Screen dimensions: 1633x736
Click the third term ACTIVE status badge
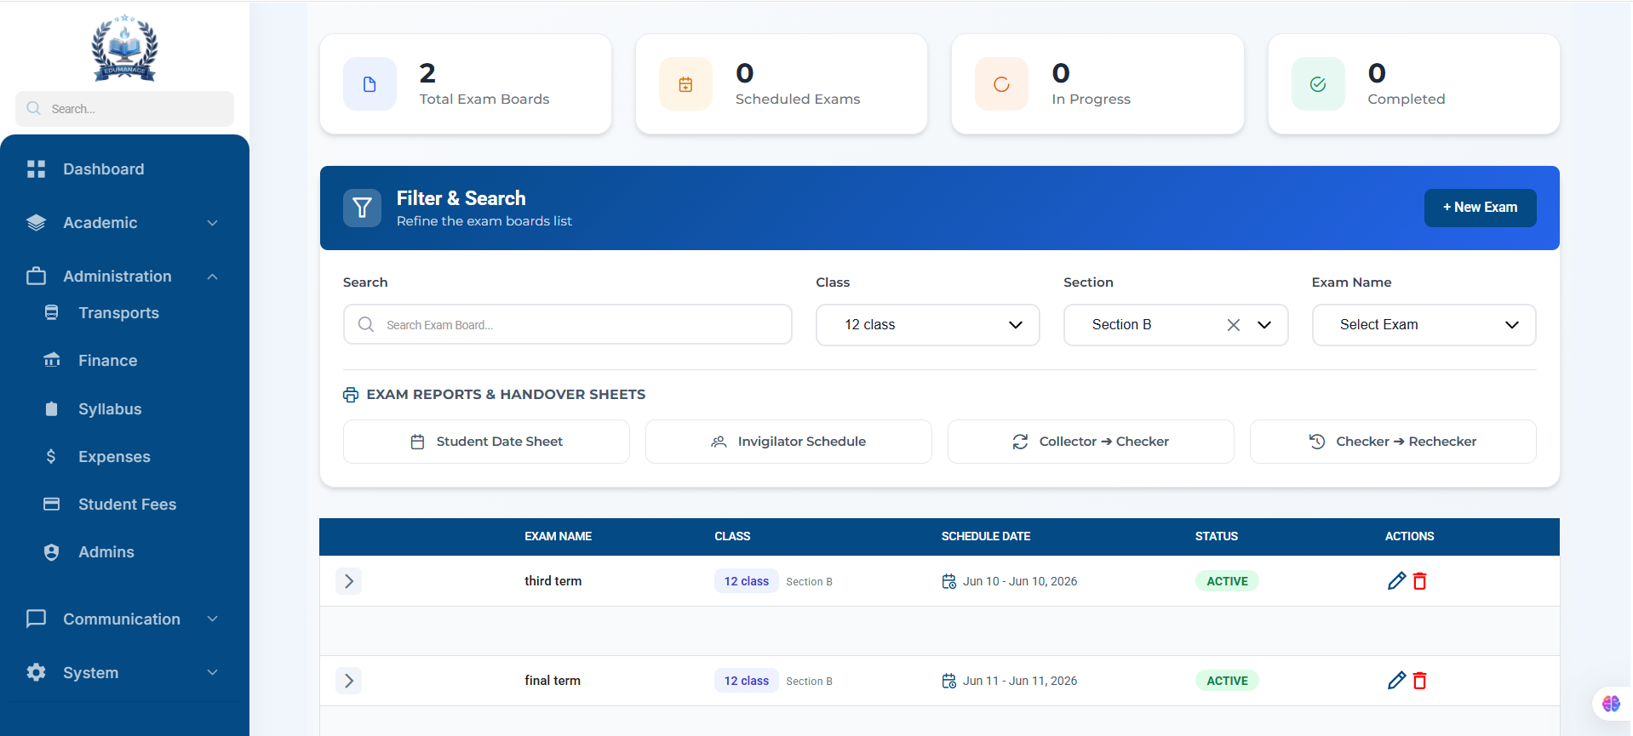click(x=1227, y=581)
